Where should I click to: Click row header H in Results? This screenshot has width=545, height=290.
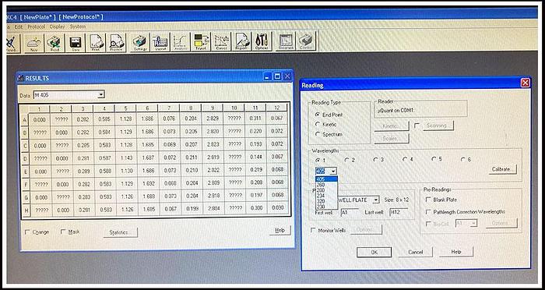pyautogui.click(x=25, y=210)
